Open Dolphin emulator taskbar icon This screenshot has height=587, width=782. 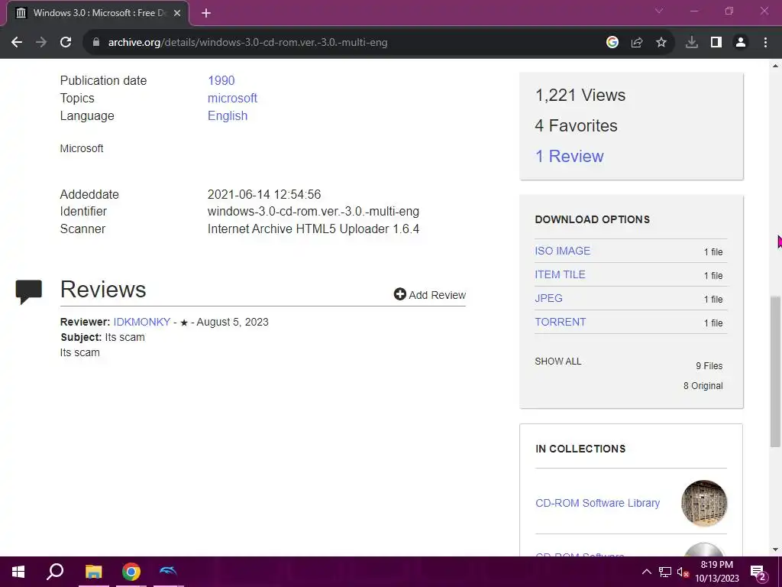coord(169,572)
